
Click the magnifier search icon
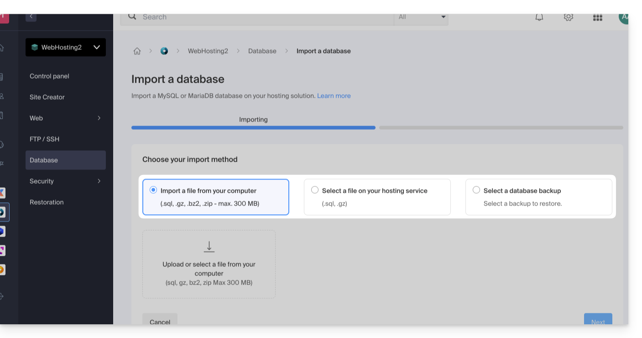(x=132, y=16)
